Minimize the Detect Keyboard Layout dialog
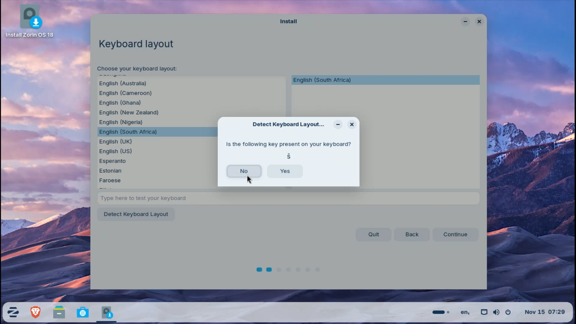The width and height of the screenshot is (576, 324). [338, 124]
